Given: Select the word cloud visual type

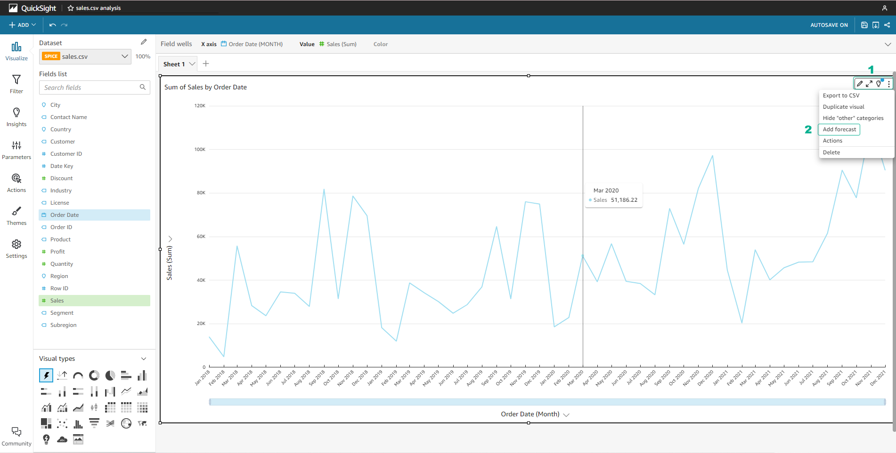Looking at the screenshot, I should point(62,439).
